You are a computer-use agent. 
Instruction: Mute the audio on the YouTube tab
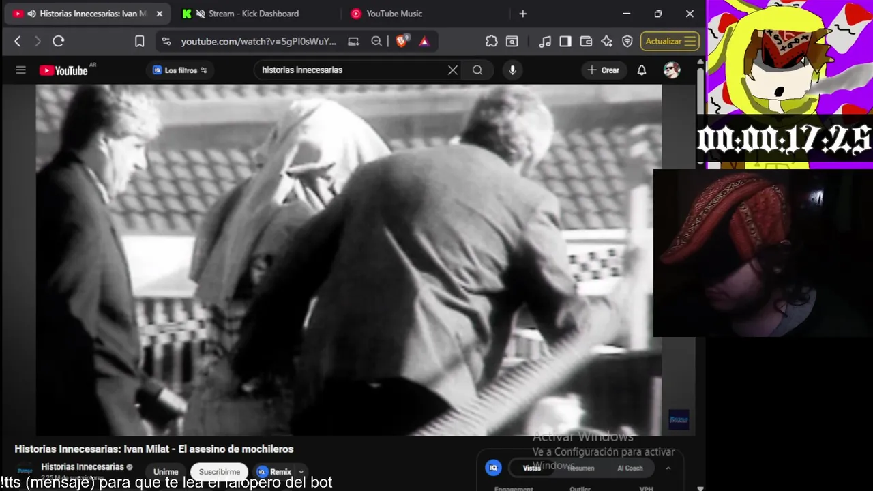pos(31,14)
